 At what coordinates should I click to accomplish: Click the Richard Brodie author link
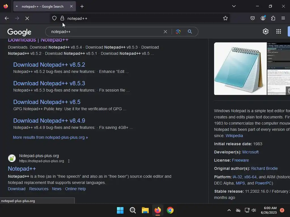coord(264,168)
